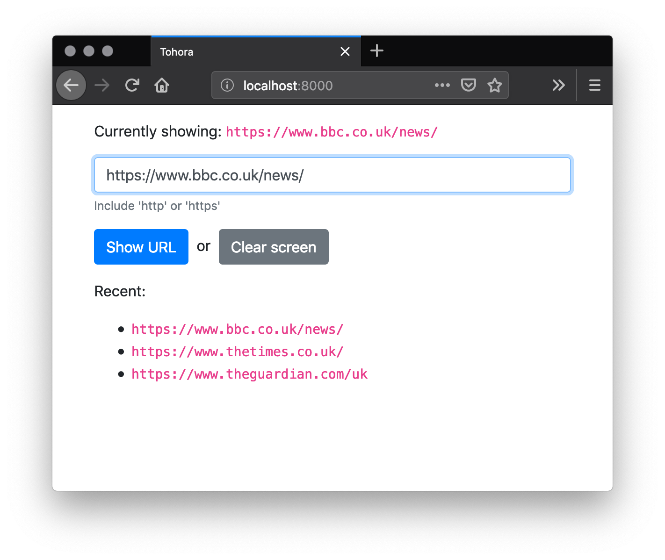Viewport: 665px width, 560px height.
Task: Open a new tab with plus button
Action: click(x=377, y=51)
